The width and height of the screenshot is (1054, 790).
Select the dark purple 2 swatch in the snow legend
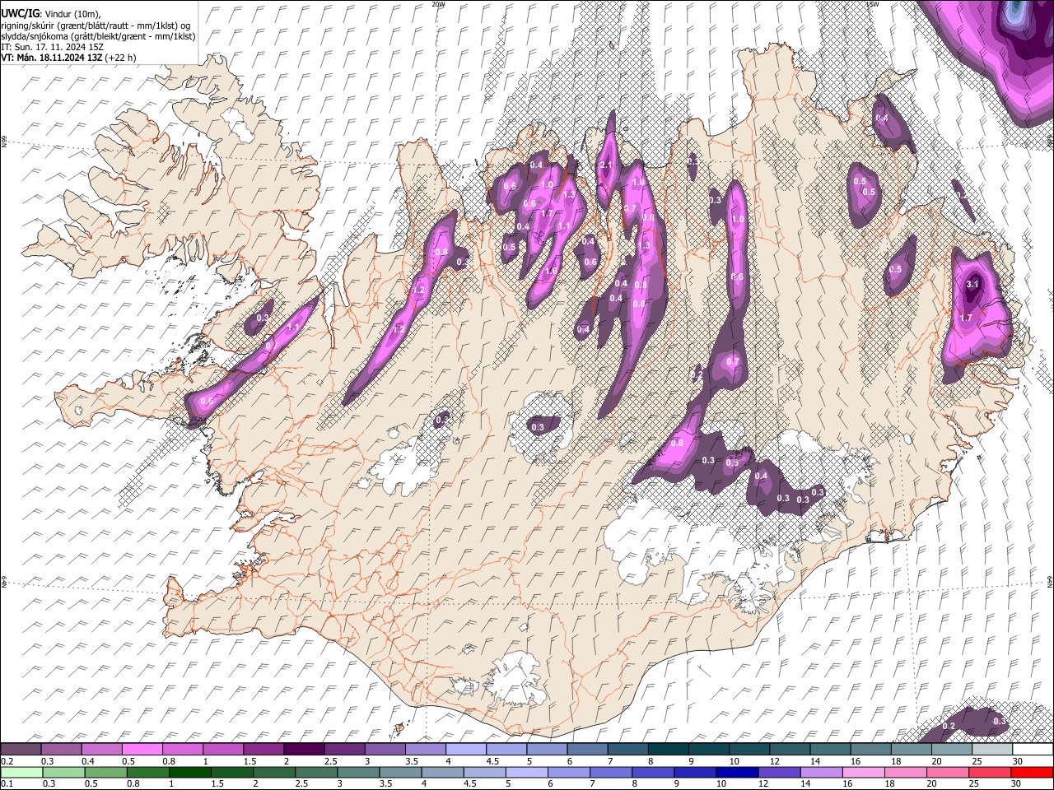[303, 749]
